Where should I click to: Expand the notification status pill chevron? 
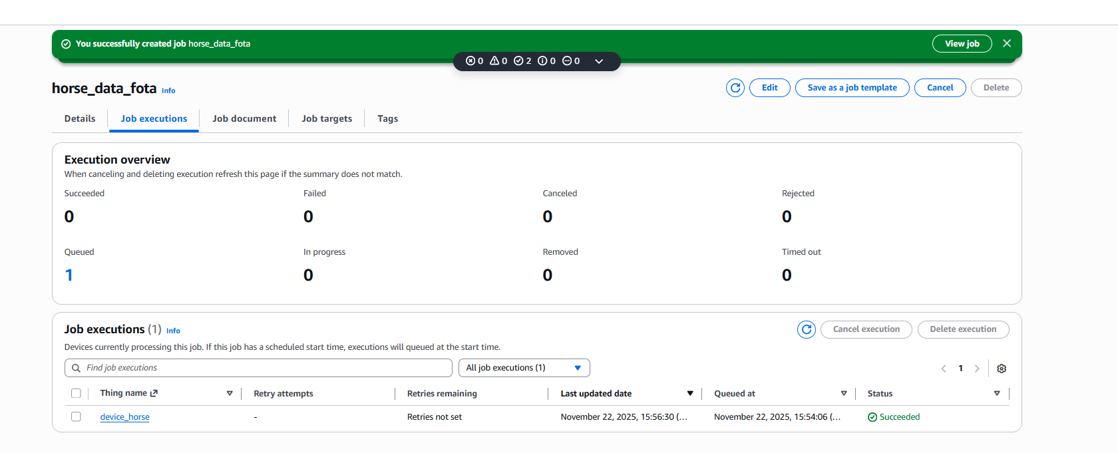[x=599, y=61]
